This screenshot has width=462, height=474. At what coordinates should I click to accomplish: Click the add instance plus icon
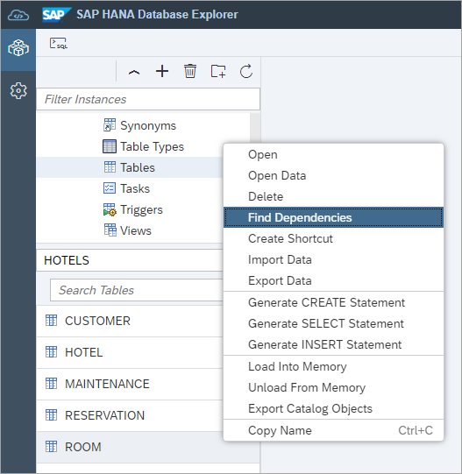tap(162, 71)
